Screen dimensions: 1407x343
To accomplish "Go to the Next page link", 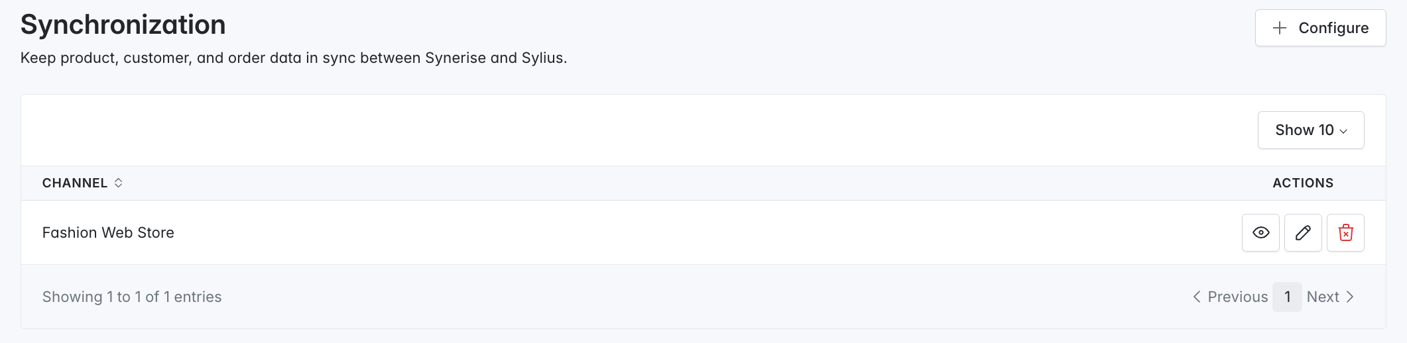I will [1323, 297].
